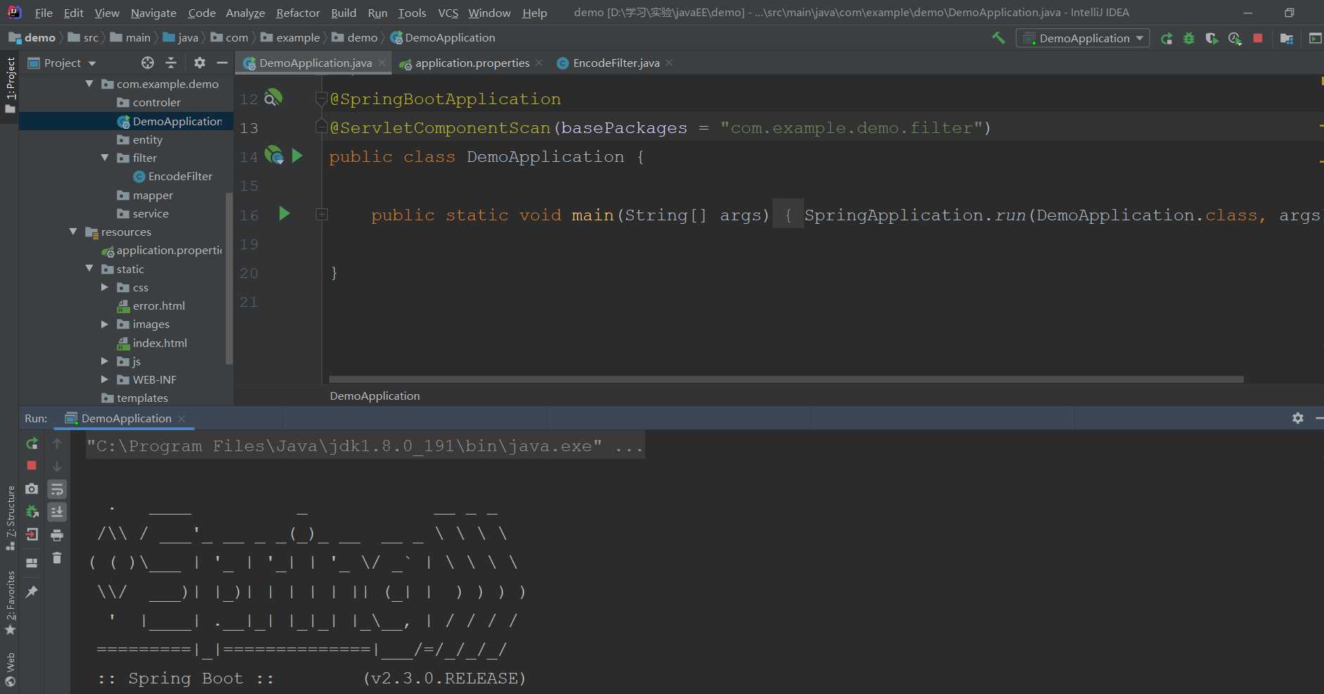This screenshot has width=1324, height=694.
Task: Click the Spring bean gutter icon on line 12
Action: 273,98
